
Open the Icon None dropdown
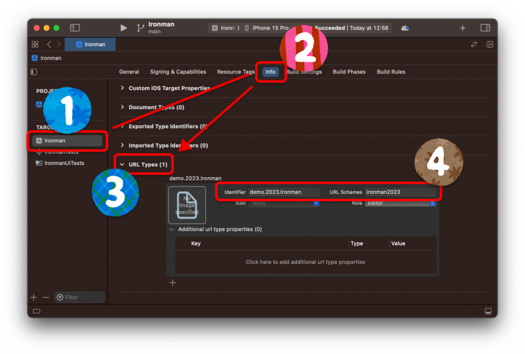tap(284, 203)
